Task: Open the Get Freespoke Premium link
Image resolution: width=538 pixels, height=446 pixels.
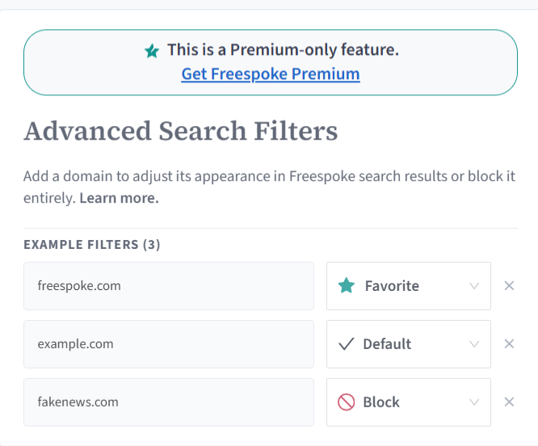Action: 271,74
